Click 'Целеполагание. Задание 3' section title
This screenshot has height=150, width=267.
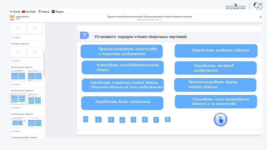[22, 114]
